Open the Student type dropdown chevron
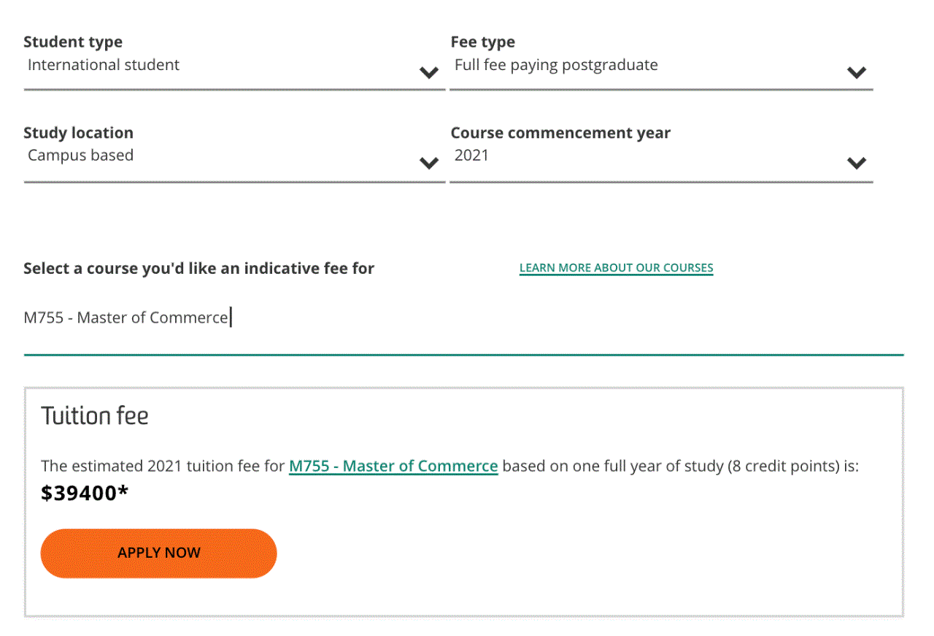Viewport: 934px width, 636px height. pyautogui.click(x=430, y=72)
